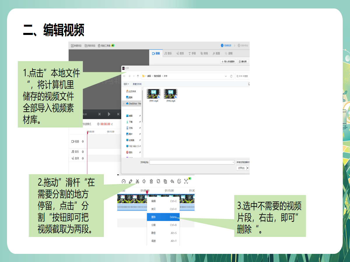Viewport: 350px width, 262px height.
Task: Open the speed gauge tool icon
Action: click(123, 181)
